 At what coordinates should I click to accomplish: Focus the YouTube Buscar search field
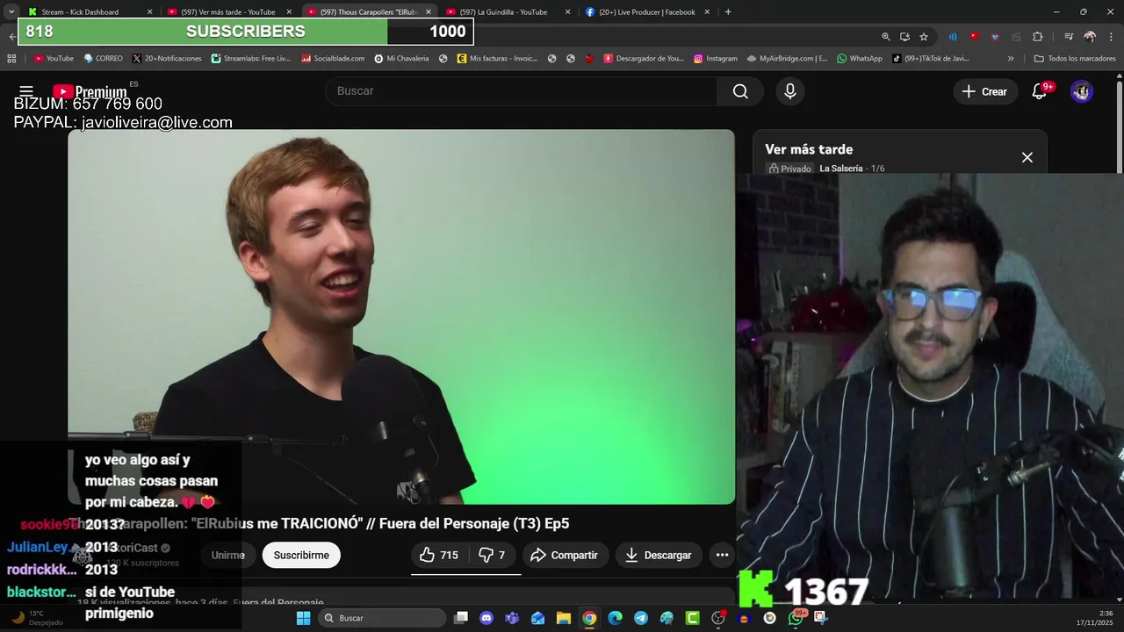click(x=522, y=91)
